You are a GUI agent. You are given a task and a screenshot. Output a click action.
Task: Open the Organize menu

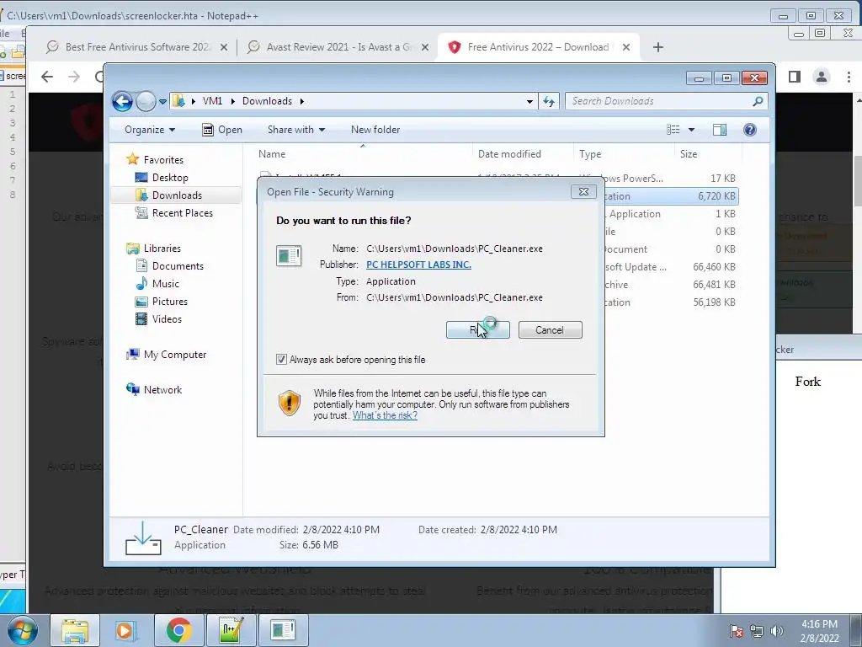150,130
